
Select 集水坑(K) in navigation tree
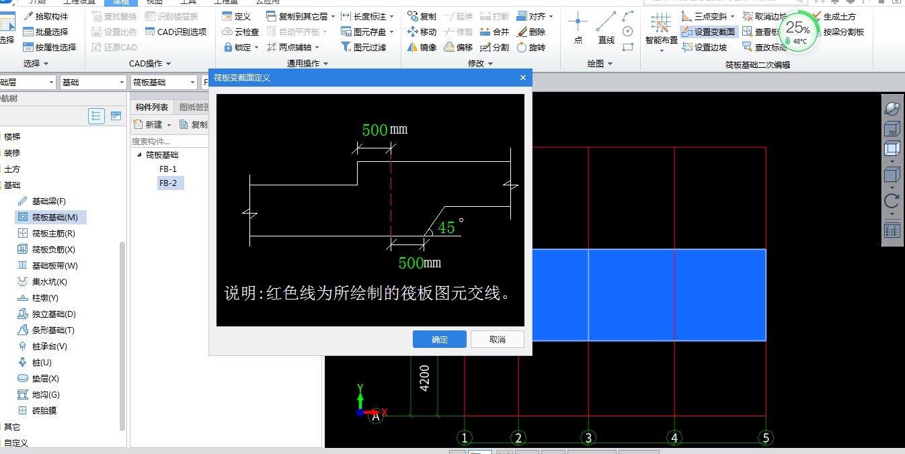42,282
